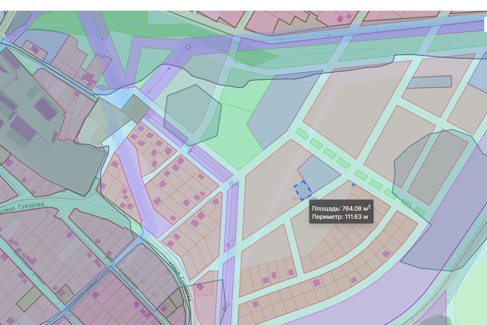Select the olive square parcel near Почтовая улица

tap(29, 299)
